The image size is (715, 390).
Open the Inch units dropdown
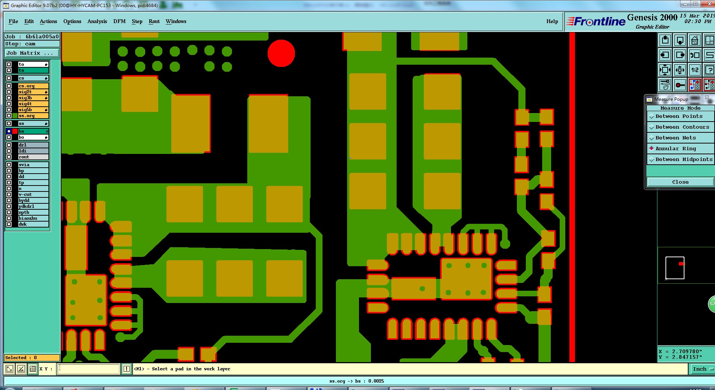click(x=702, y=369)
